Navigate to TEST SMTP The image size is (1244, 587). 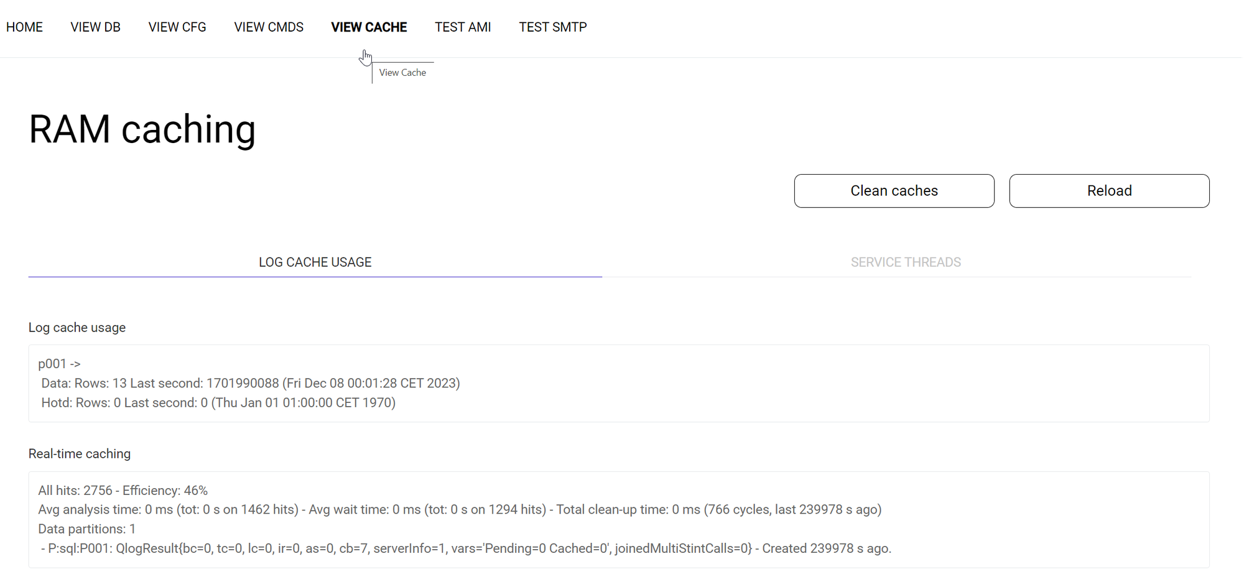click(x=553, y=27)
